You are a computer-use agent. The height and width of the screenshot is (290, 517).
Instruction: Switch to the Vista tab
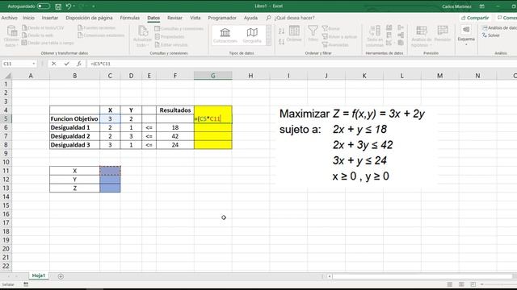195,18
